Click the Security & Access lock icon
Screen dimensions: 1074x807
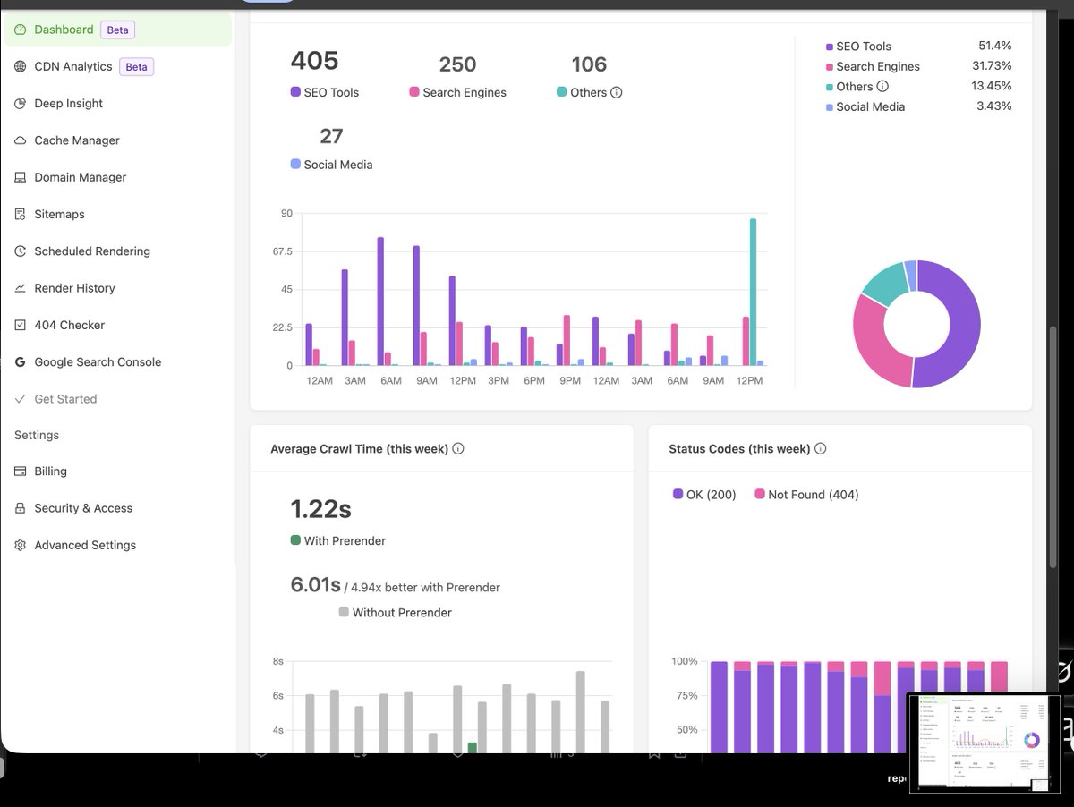[x=21, y=508]
